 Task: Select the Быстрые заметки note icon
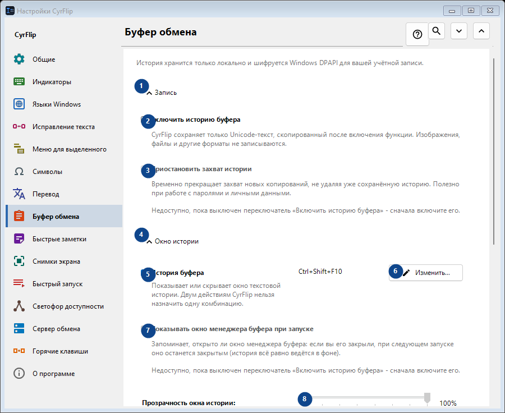pos(19,239)
